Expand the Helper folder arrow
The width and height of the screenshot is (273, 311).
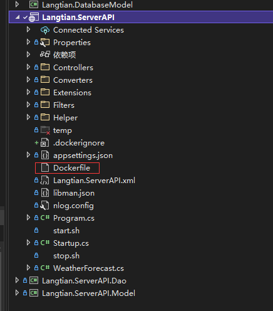tap(28, 117)
